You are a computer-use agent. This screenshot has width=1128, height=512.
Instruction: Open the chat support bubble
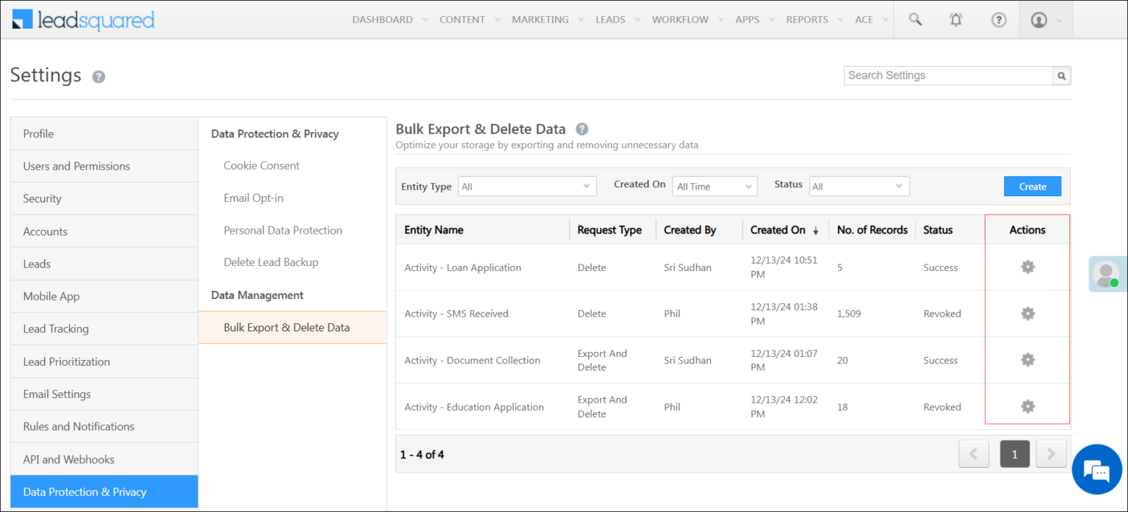(x=1096, y=469)
